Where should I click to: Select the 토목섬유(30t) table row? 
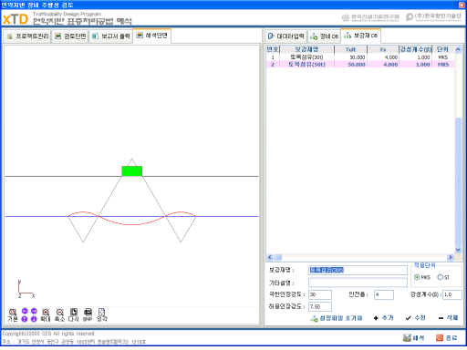click(x=360, y=57)
